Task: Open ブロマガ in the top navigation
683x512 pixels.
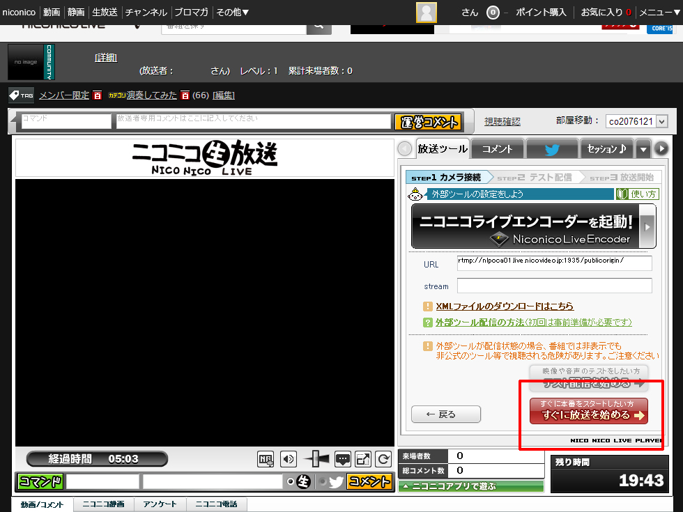Action: pyautogui.click(x=191, y=13)
